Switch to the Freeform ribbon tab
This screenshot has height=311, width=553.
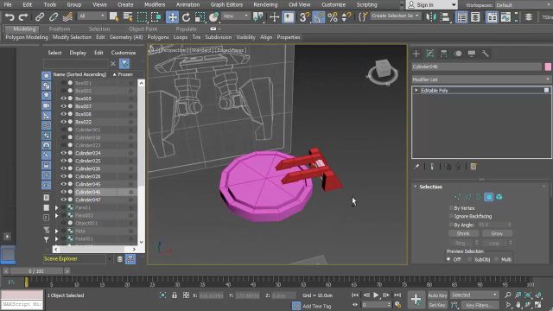click(x=60, y=29)
